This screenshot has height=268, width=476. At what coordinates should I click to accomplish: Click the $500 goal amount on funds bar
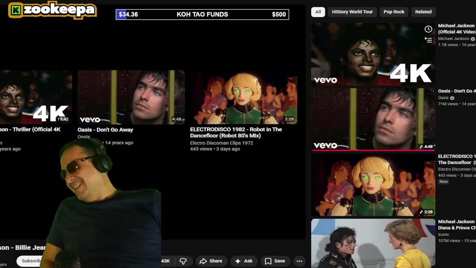(279, 15)
